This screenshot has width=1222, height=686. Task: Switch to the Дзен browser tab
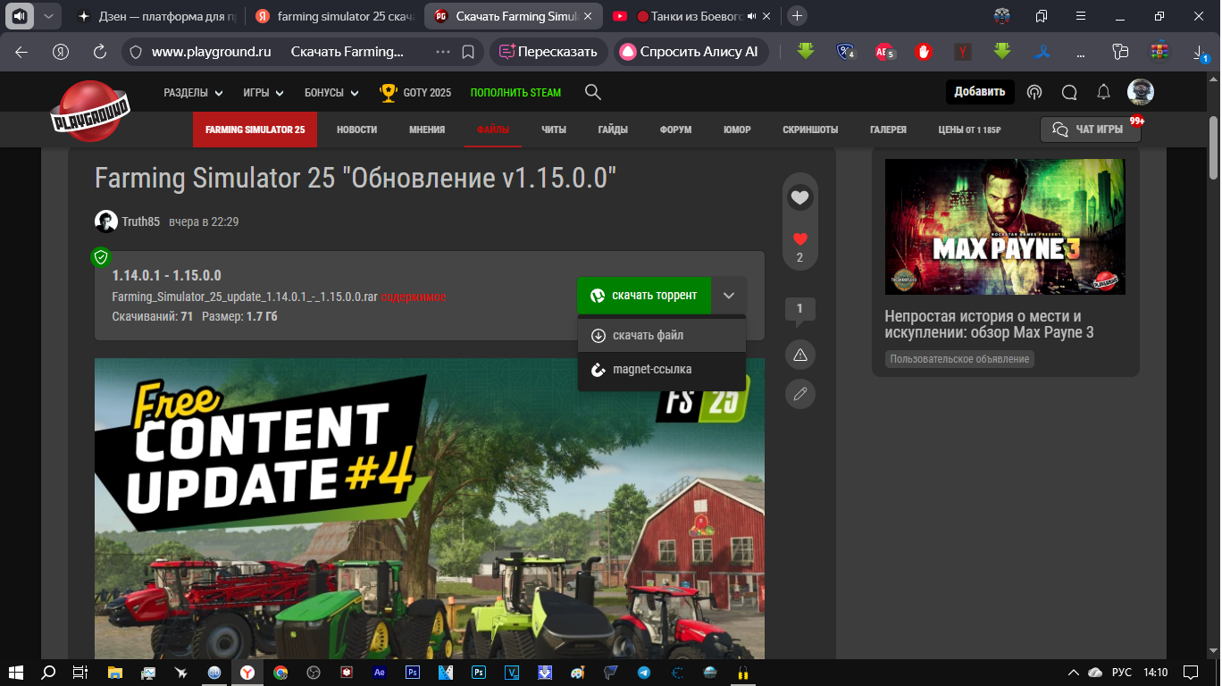pos(155,16)
